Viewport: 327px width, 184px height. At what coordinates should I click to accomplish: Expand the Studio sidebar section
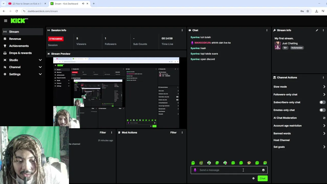pos(40,60)
